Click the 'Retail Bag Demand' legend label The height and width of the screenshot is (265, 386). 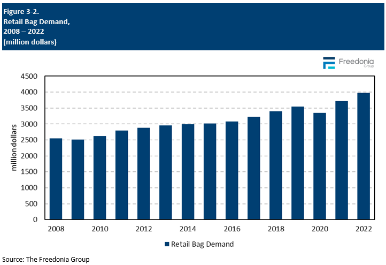click(202, 244)
